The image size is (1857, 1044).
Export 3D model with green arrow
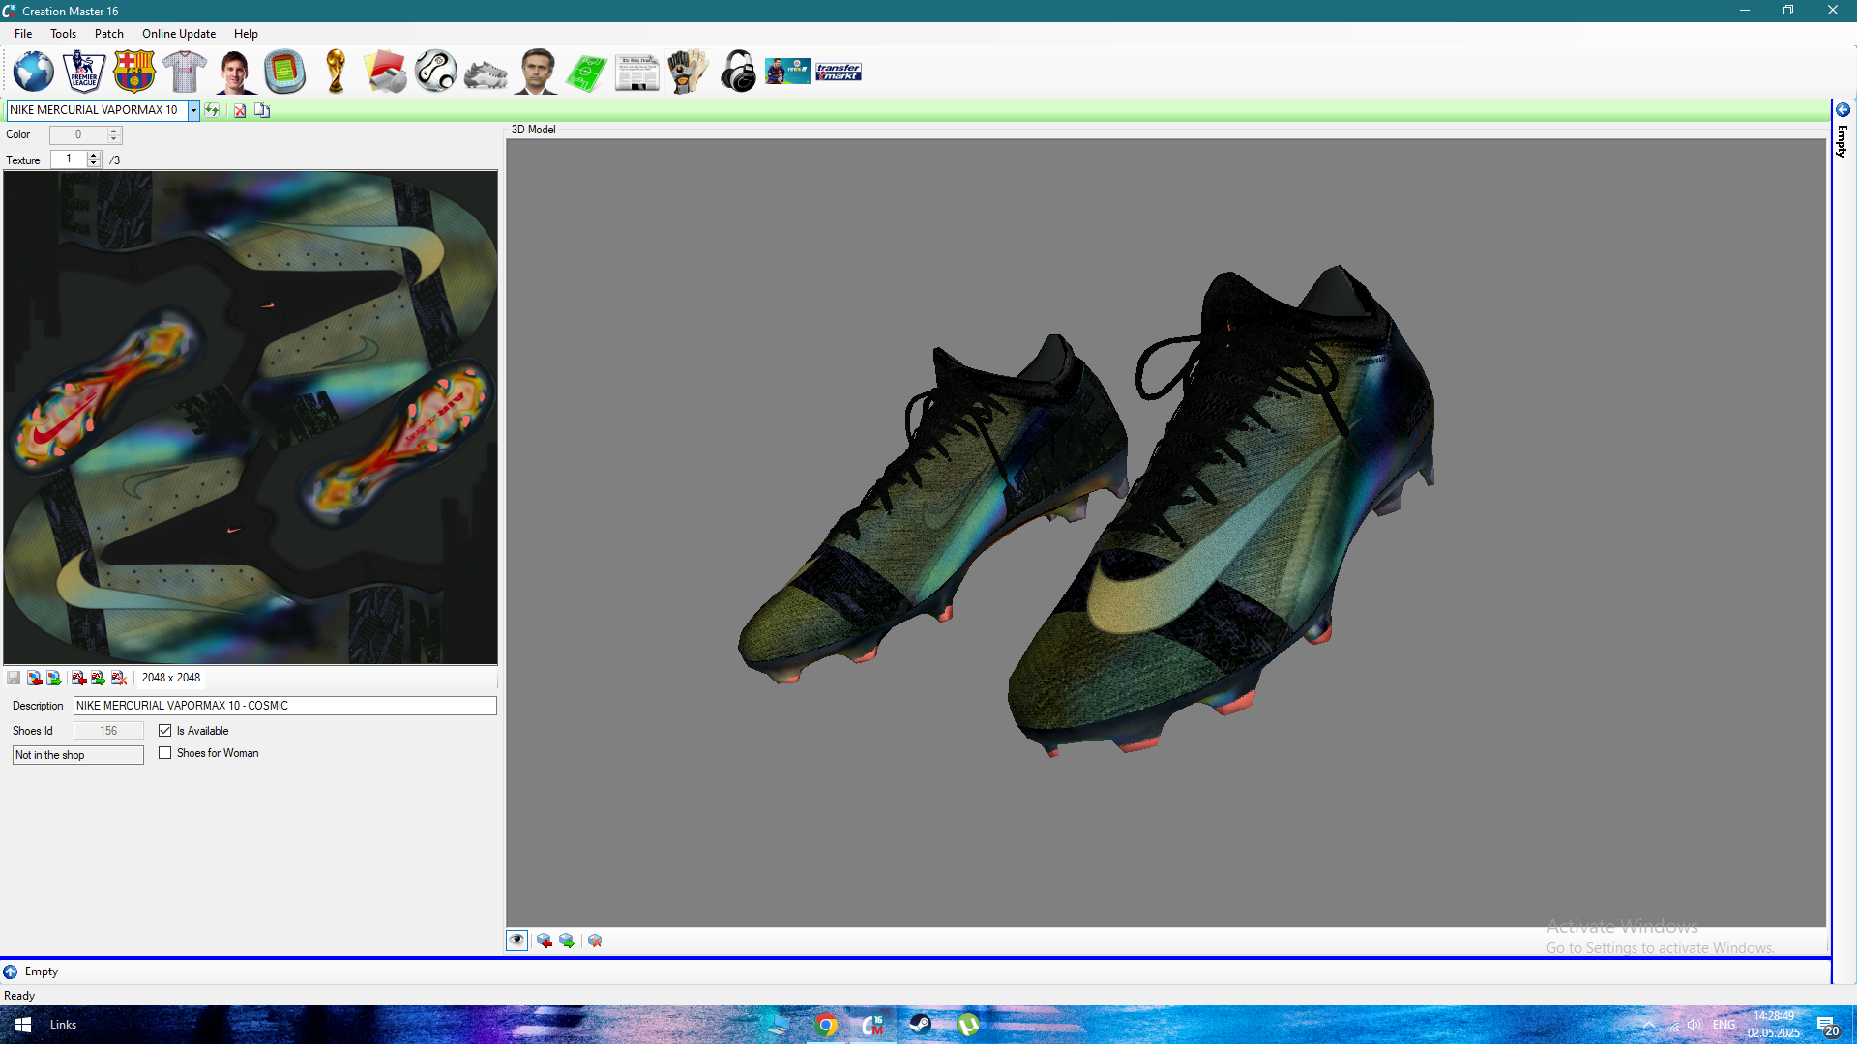(x=567, y=941)
